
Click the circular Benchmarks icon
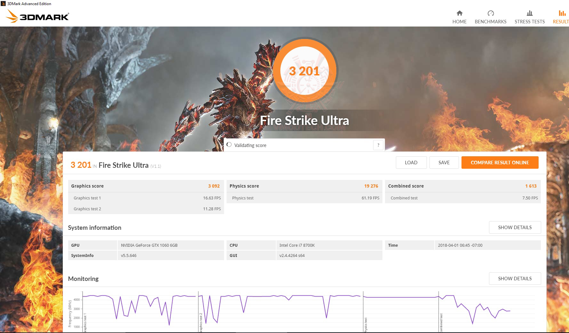[490, 13]
